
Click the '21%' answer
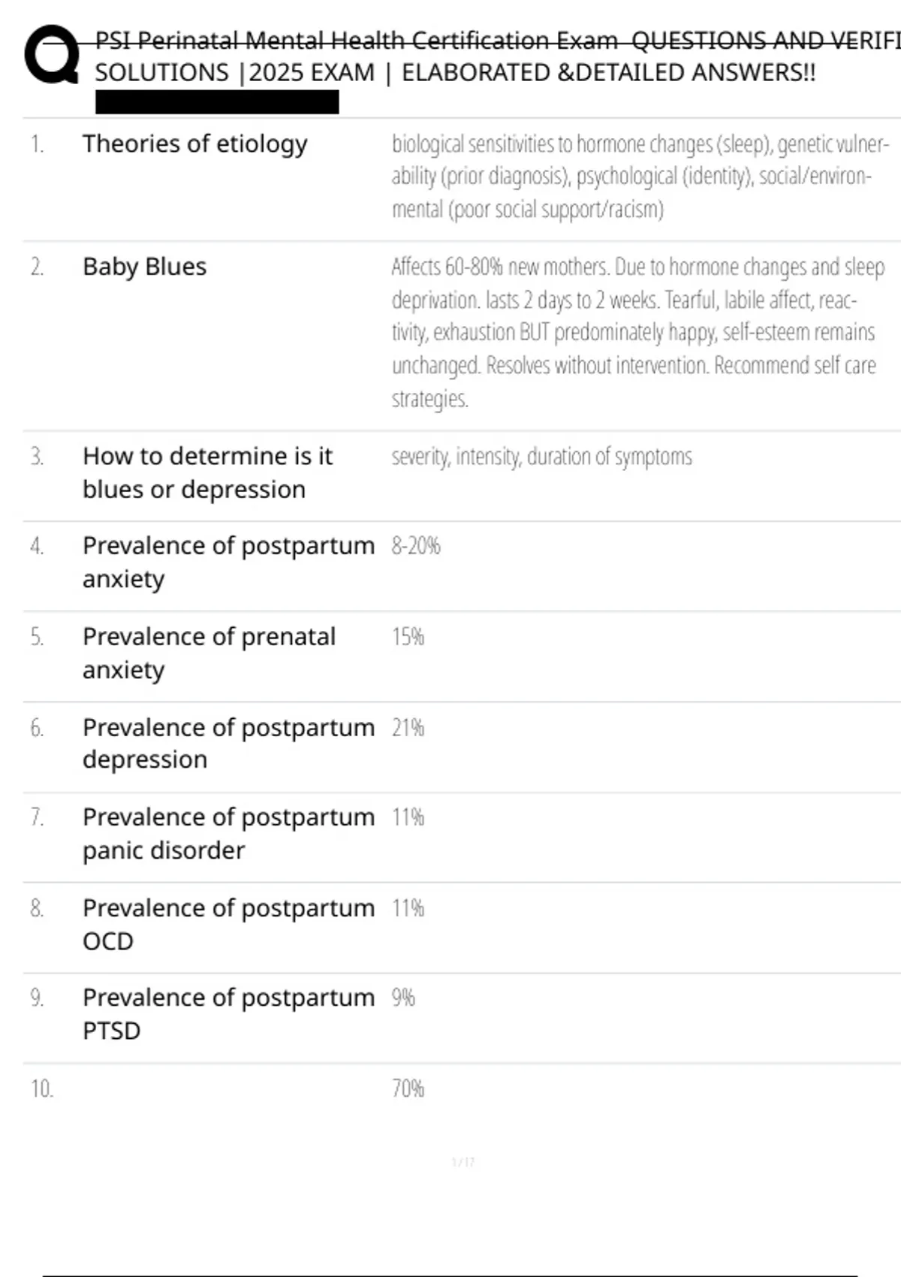(x=408, y=728)
